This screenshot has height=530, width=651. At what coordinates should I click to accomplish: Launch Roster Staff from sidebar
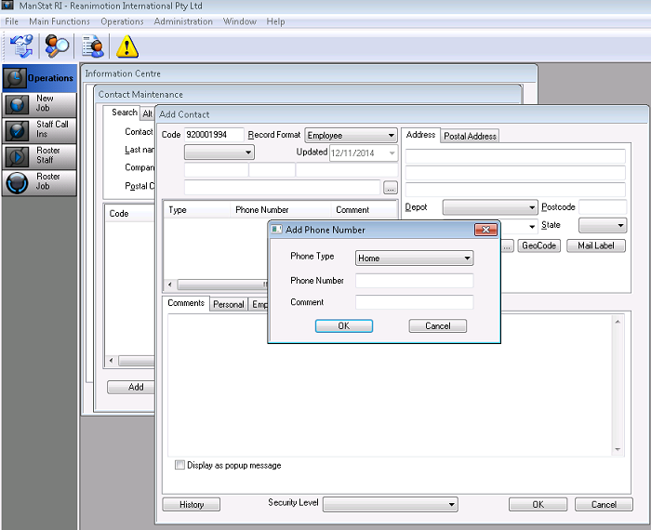[39, 156]
